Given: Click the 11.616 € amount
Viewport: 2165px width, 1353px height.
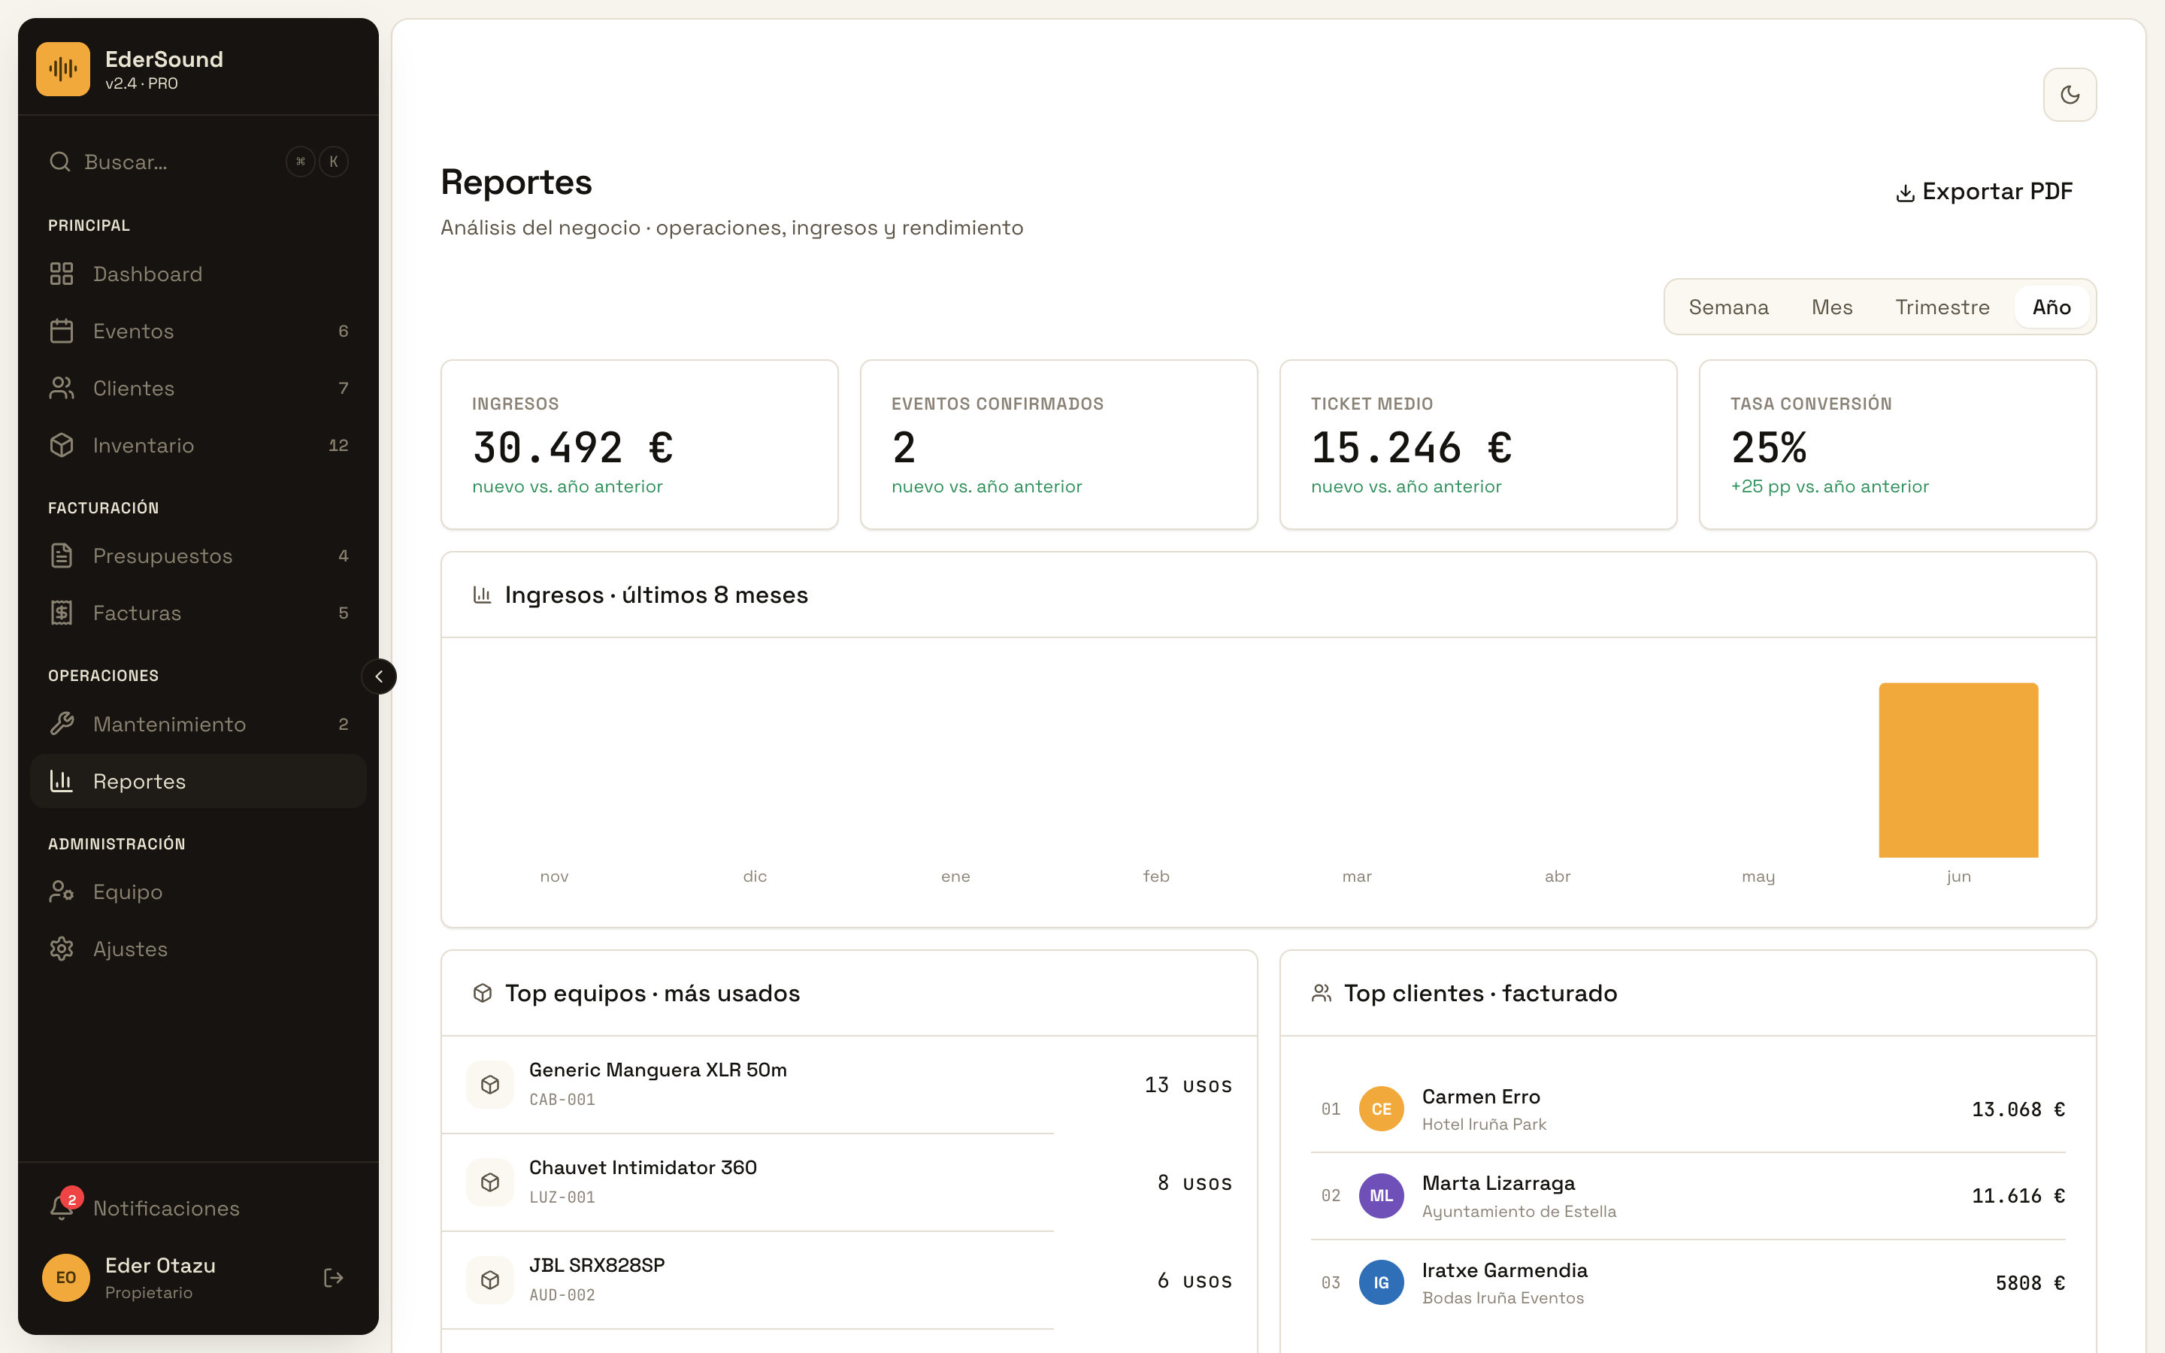Looking at the screenshot, I should click(x=2018, y=1197).
